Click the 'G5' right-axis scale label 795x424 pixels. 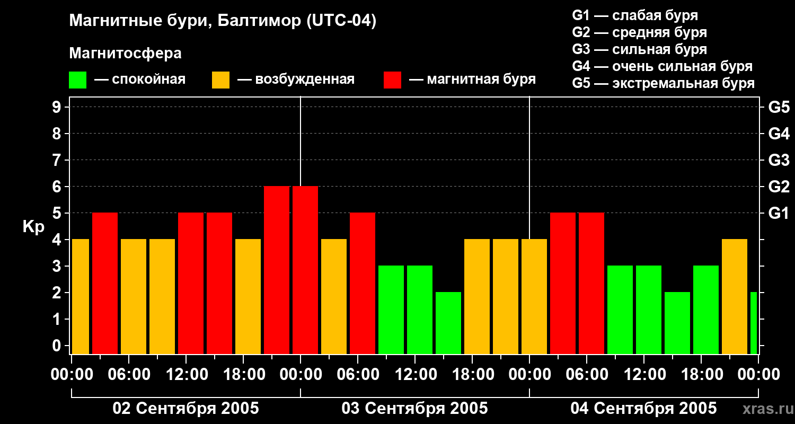[779, 107]
